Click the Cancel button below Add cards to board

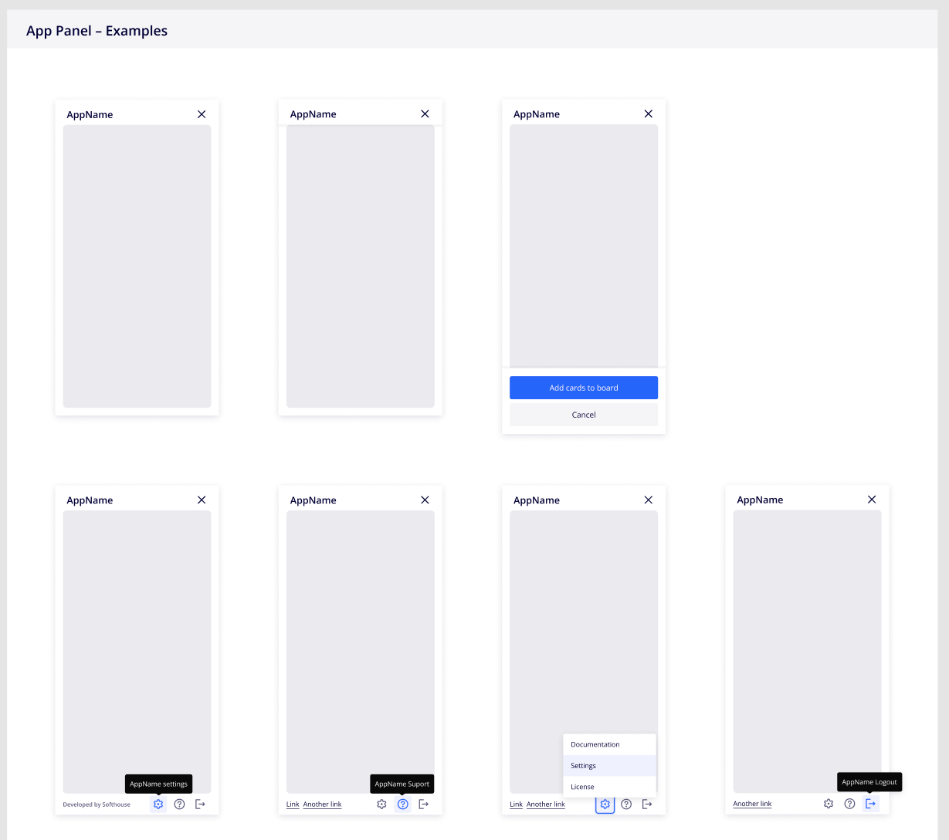point(584,415)
